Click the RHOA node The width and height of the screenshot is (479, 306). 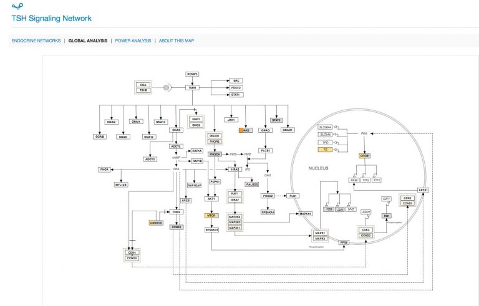(104, 170)
